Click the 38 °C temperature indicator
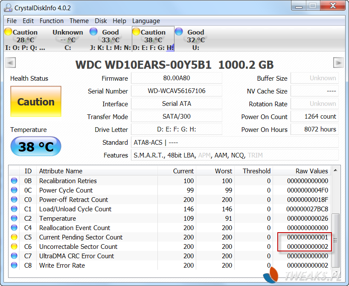Screen dimensions: 349x286 tap(36, 146)
